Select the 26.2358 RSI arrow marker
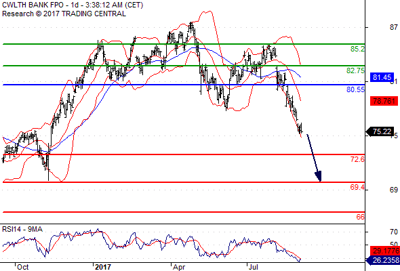400x271 pixels. (x=383, y=260)
